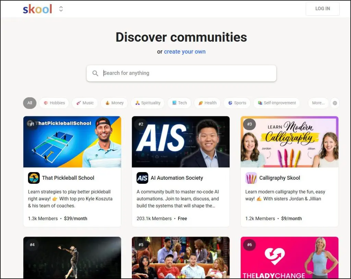Image resolution: width=351 pixels, height=279 pixels.
Task: Select the Spirituality category chip
Action: click(x=147, y=103)
